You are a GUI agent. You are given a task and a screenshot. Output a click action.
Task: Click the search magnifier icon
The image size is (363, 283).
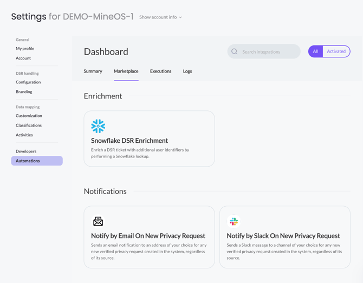tap(235, 52)
